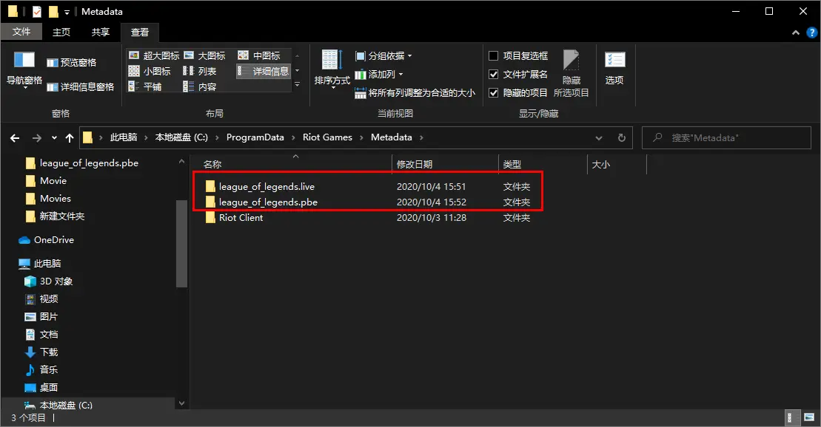Click the new folder icon in title bar
821x427 pixels.
[53, 12]
